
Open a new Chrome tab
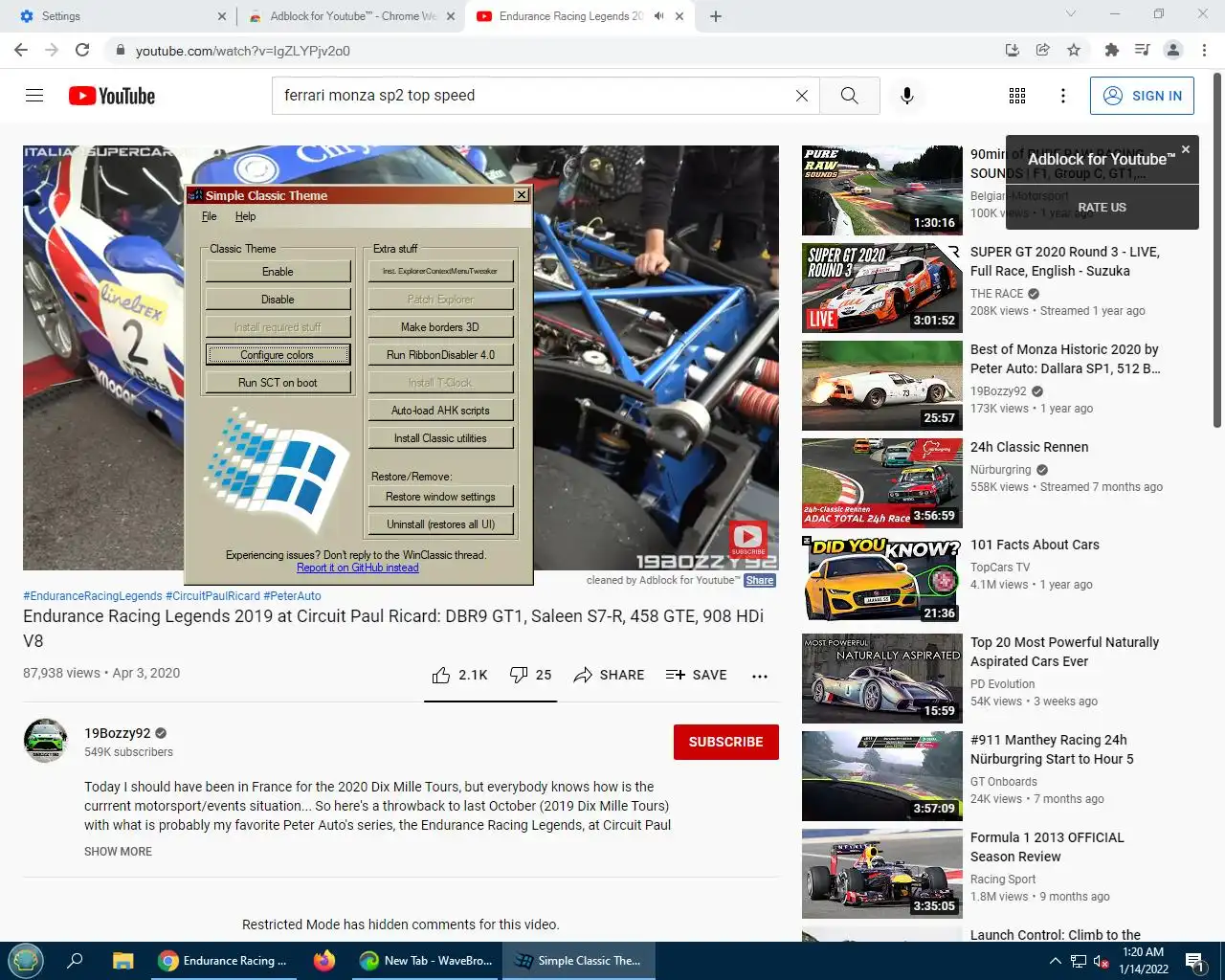pyautogui.click(x=716, y=16)
